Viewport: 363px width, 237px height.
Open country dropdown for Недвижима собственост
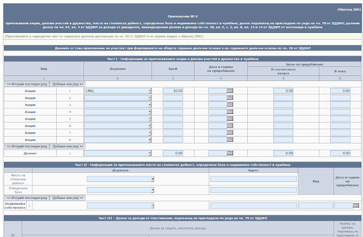click(x=120, y=205)
